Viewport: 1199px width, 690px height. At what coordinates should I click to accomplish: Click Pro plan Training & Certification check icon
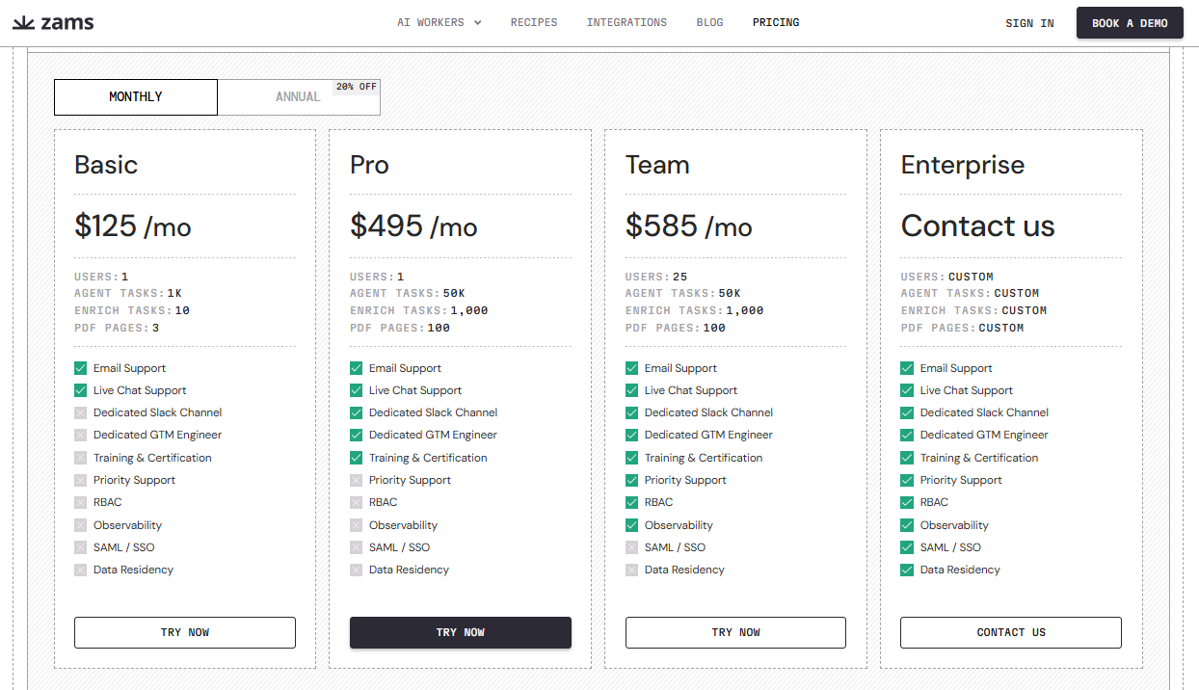coord(357,458)
